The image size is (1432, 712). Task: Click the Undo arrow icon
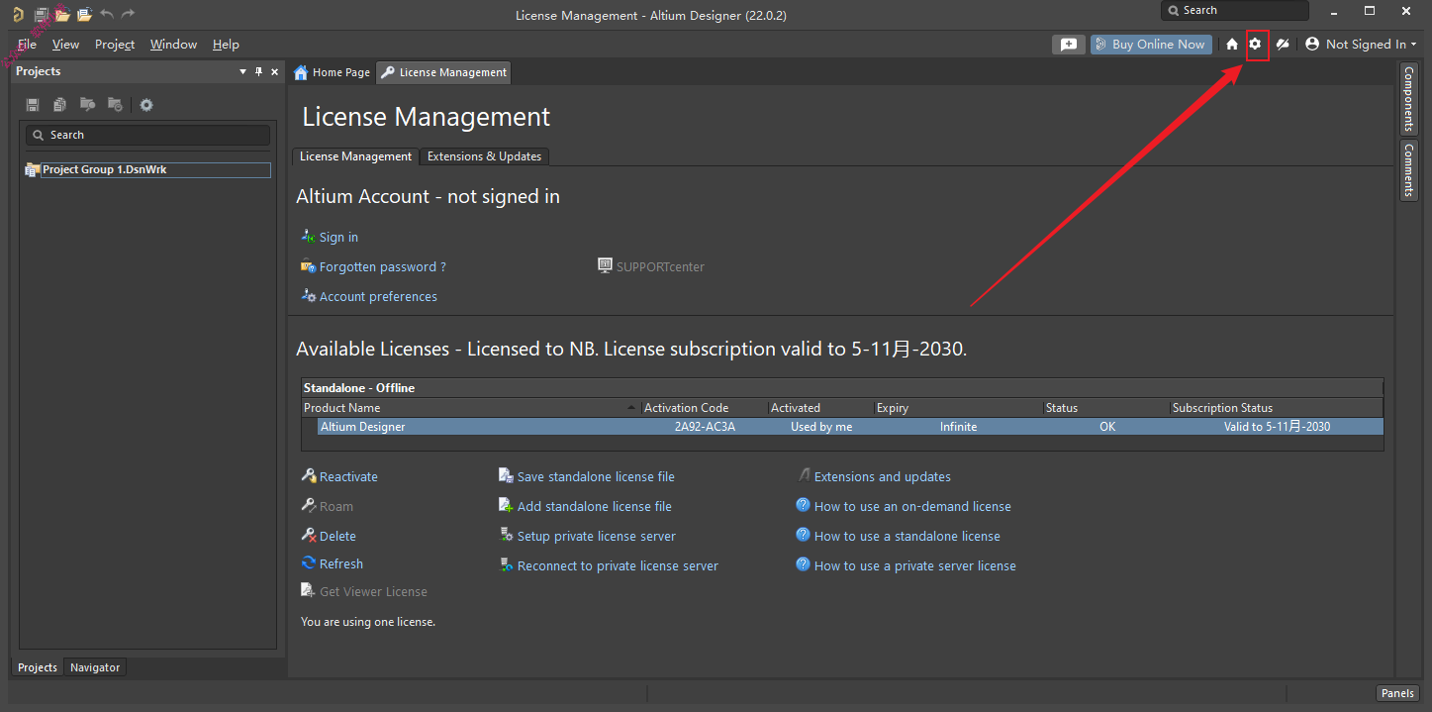(107, 15)
